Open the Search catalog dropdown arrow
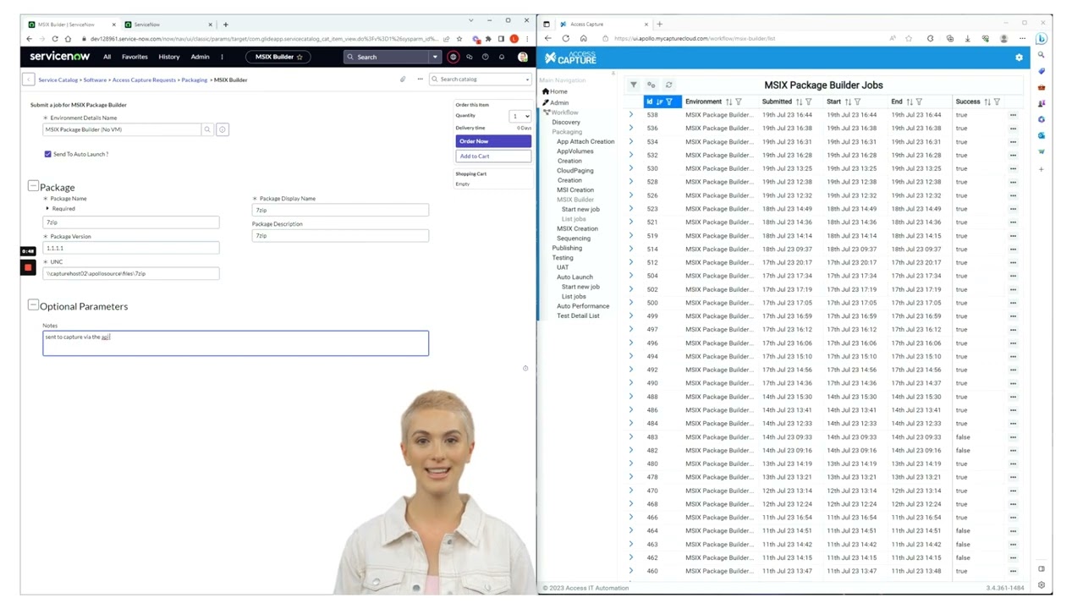1083x609 pixels. pyautogui.click(x=526, y=80)
